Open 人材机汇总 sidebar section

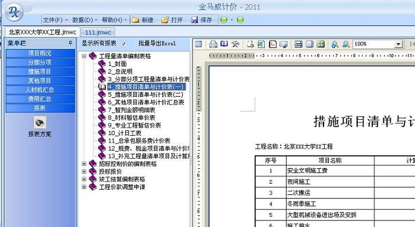(40, 90)
